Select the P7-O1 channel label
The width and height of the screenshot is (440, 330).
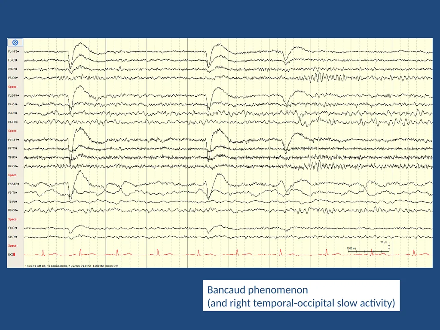(13, 166)
